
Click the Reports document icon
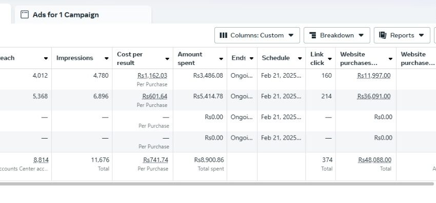click(383, 35)
